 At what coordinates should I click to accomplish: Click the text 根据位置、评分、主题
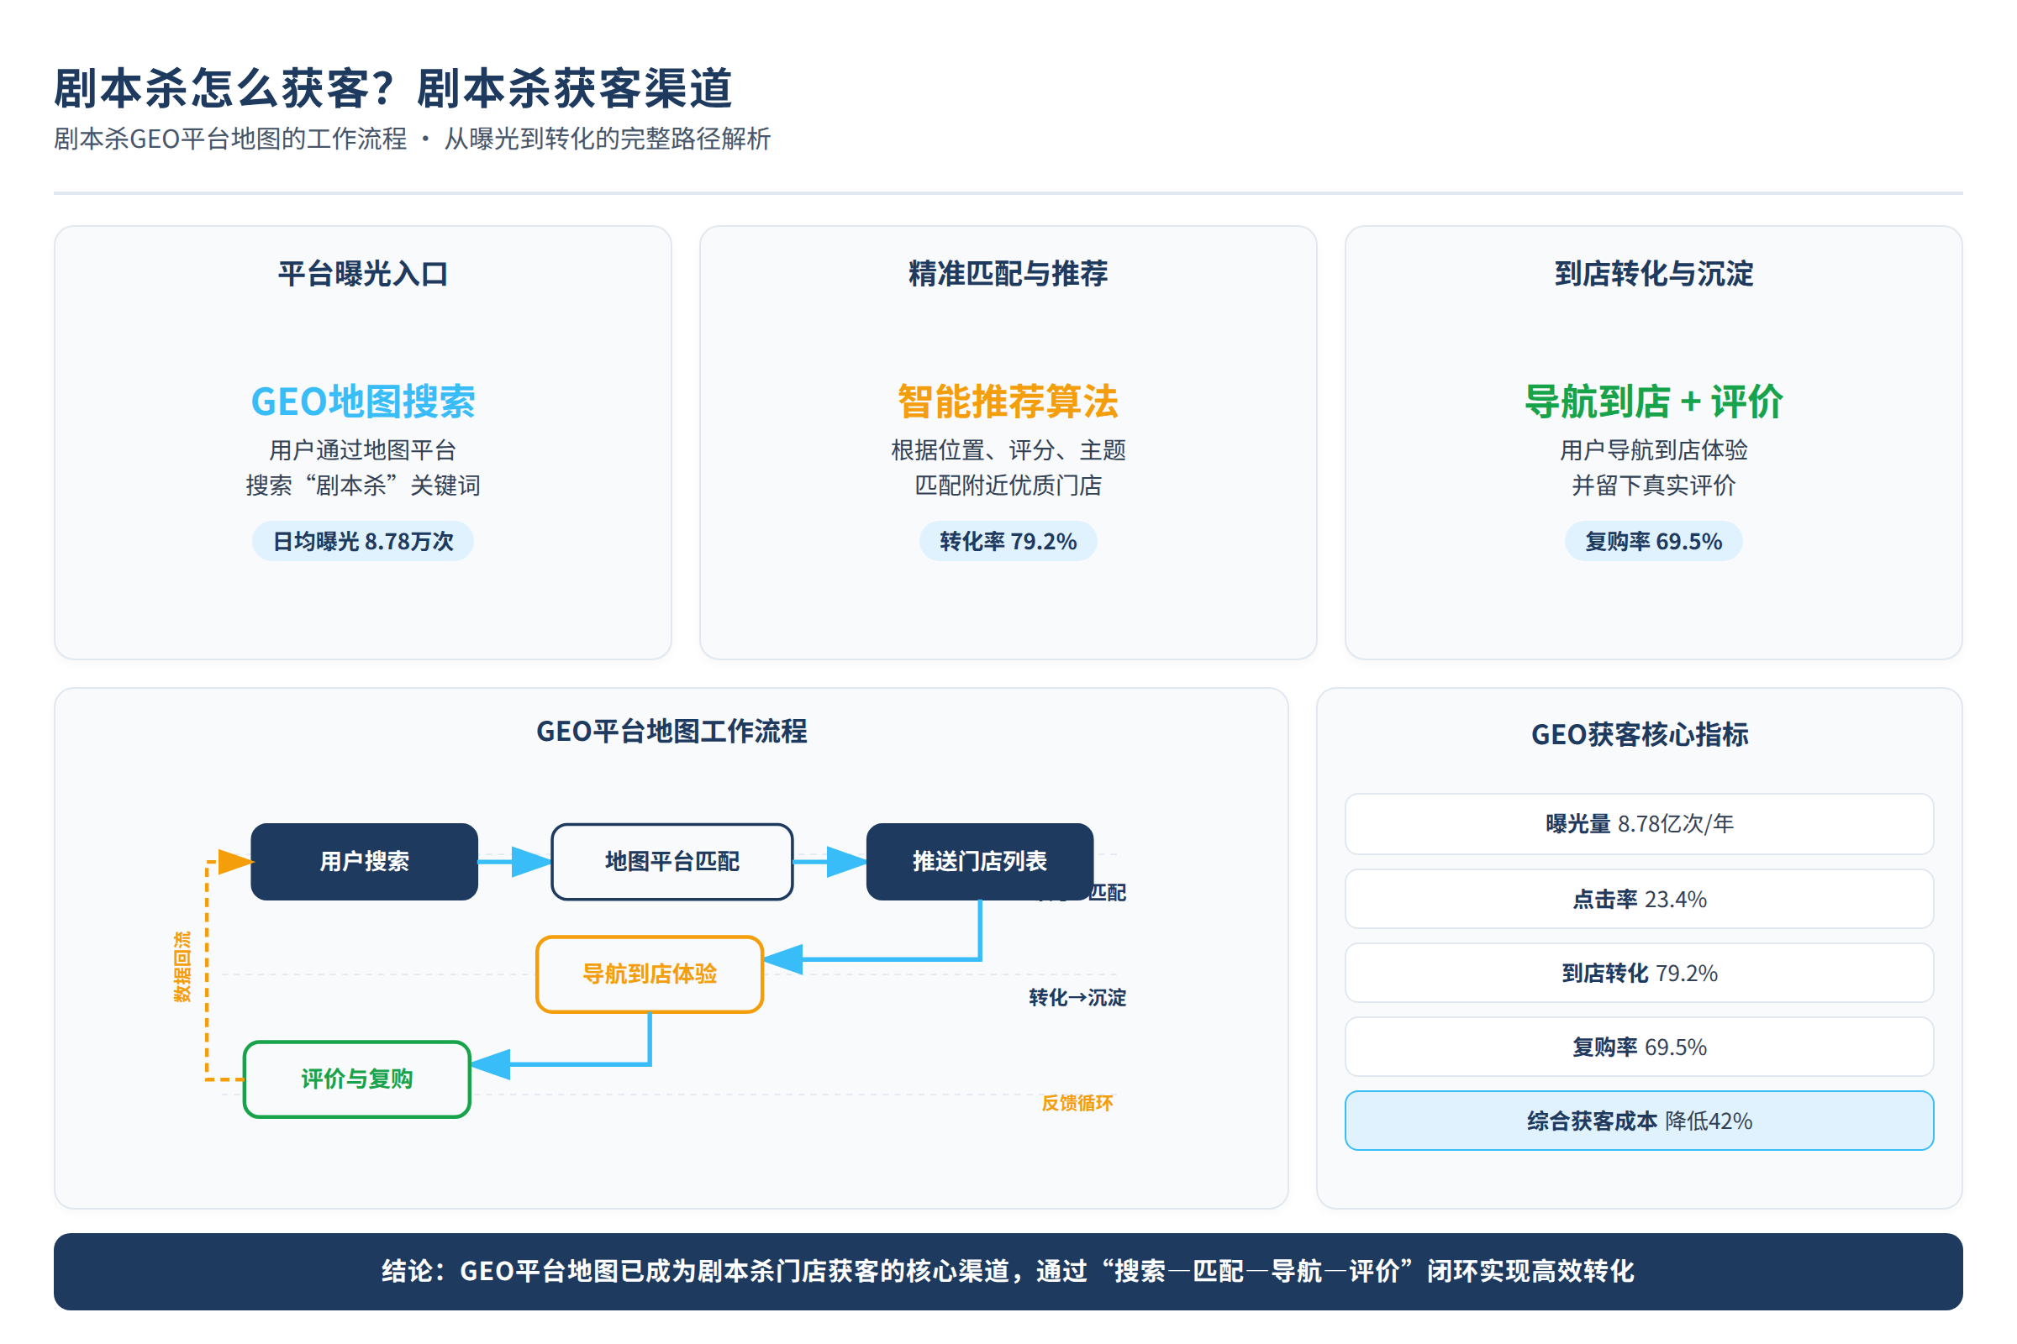point(1008,450)
